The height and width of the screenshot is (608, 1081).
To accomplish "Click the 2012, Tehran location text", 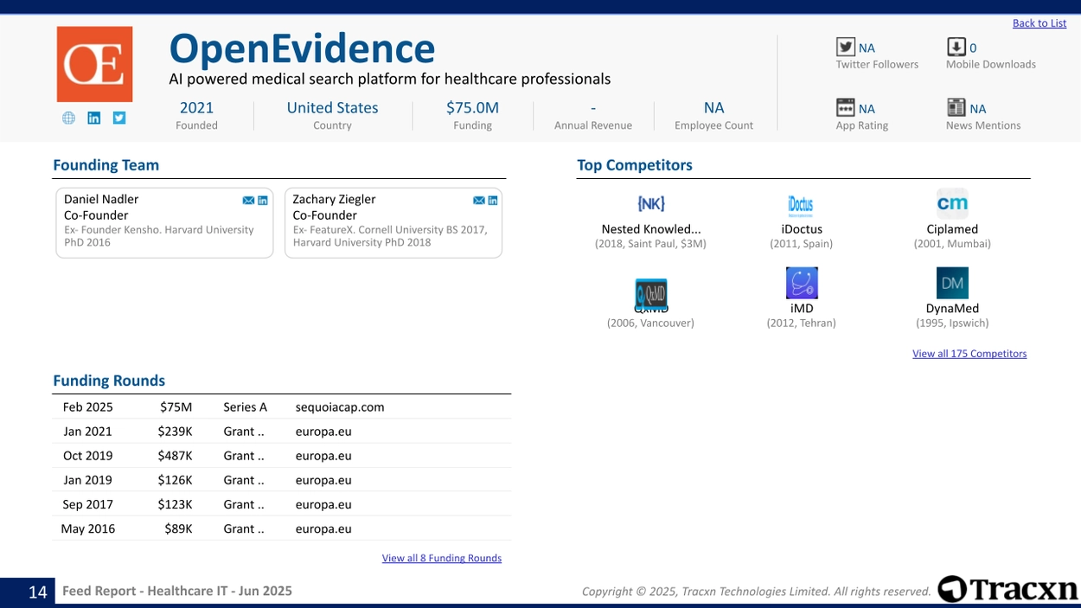I will (802, 323).
